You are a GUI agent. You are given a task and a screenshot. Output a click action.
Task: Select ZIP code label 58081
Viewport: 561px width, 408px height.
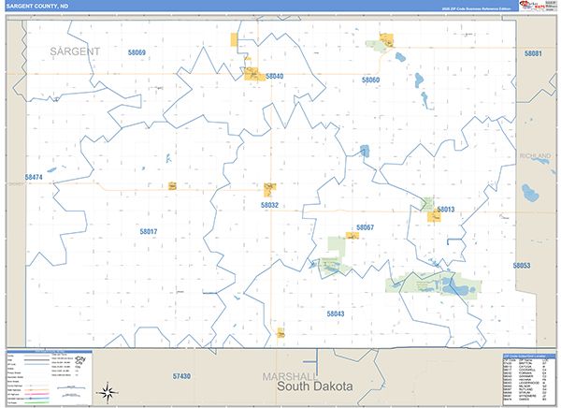533,53
